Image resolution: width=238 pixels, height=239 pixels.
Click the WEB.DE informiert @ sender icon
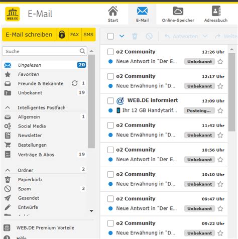[x=120, y=100]
